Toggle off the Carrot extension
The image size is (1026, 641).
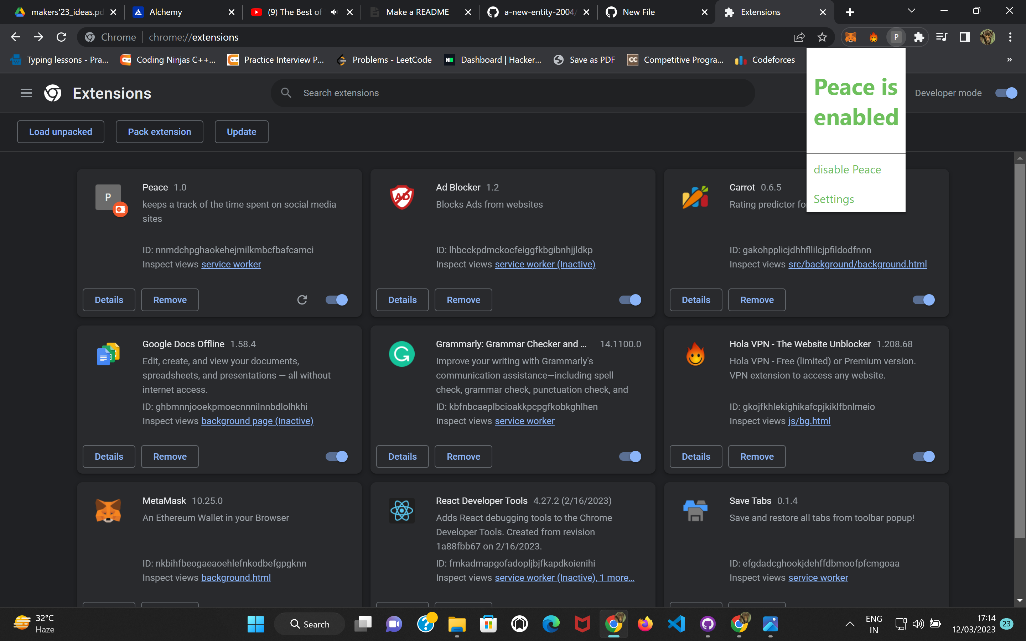click(x=923, y=300)
